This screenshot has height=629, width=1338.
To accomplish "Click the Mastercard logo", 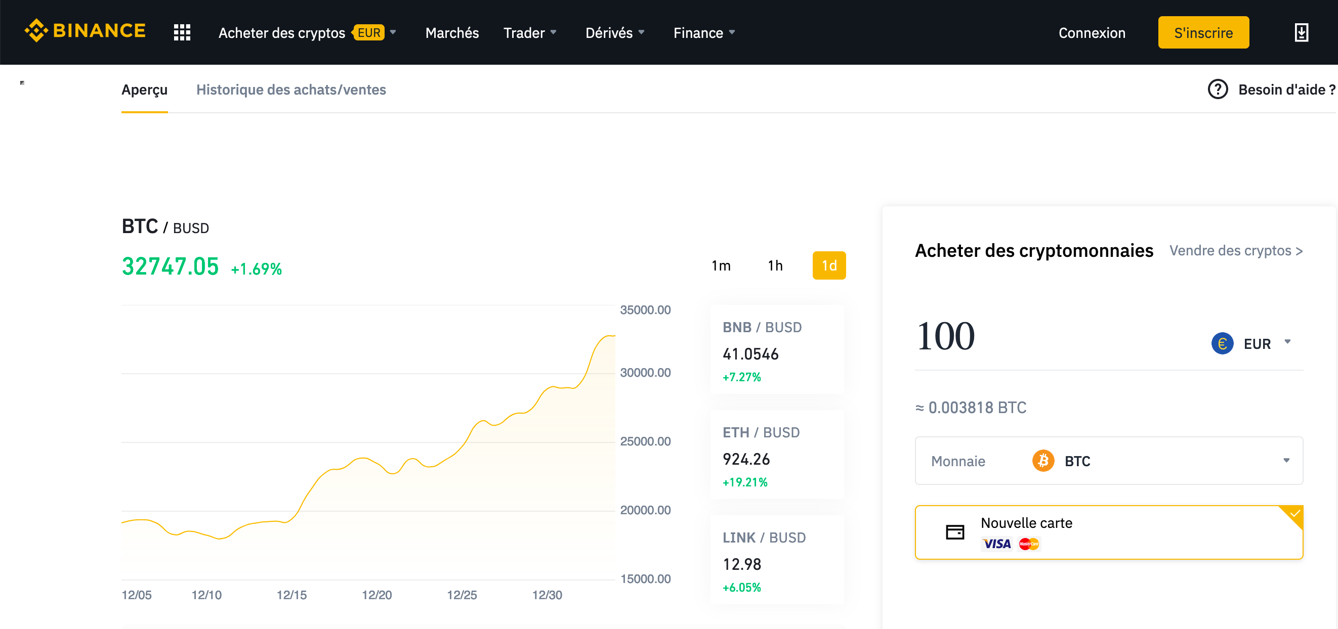I will point(1028,544).
